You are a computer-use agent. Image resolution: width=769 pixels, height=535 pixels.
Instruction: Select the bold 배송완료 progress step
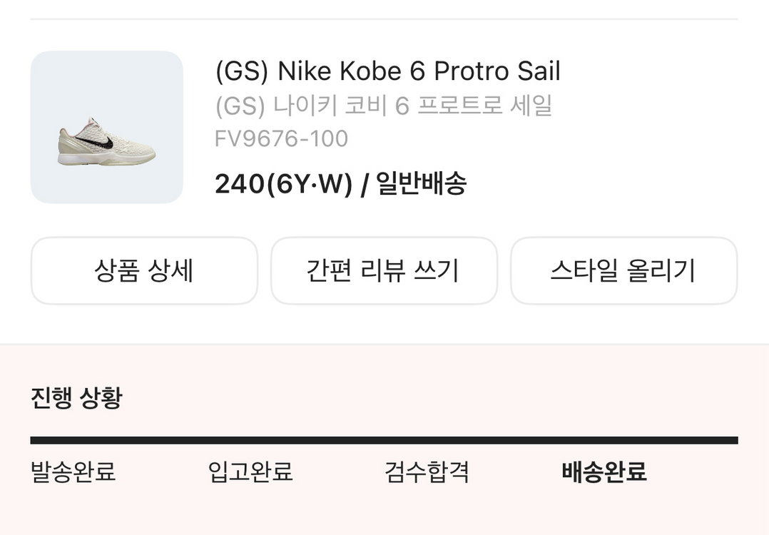point(604,472)
